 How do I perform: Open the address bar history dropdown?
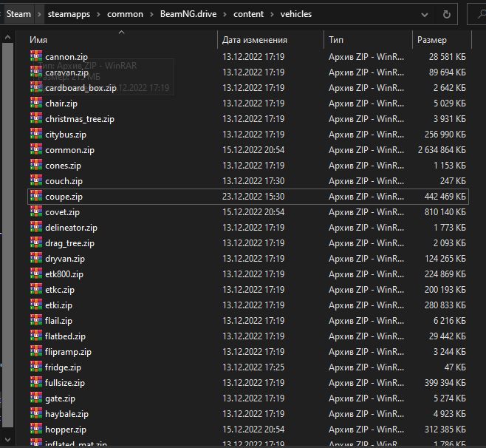click(x=425, y=15)
